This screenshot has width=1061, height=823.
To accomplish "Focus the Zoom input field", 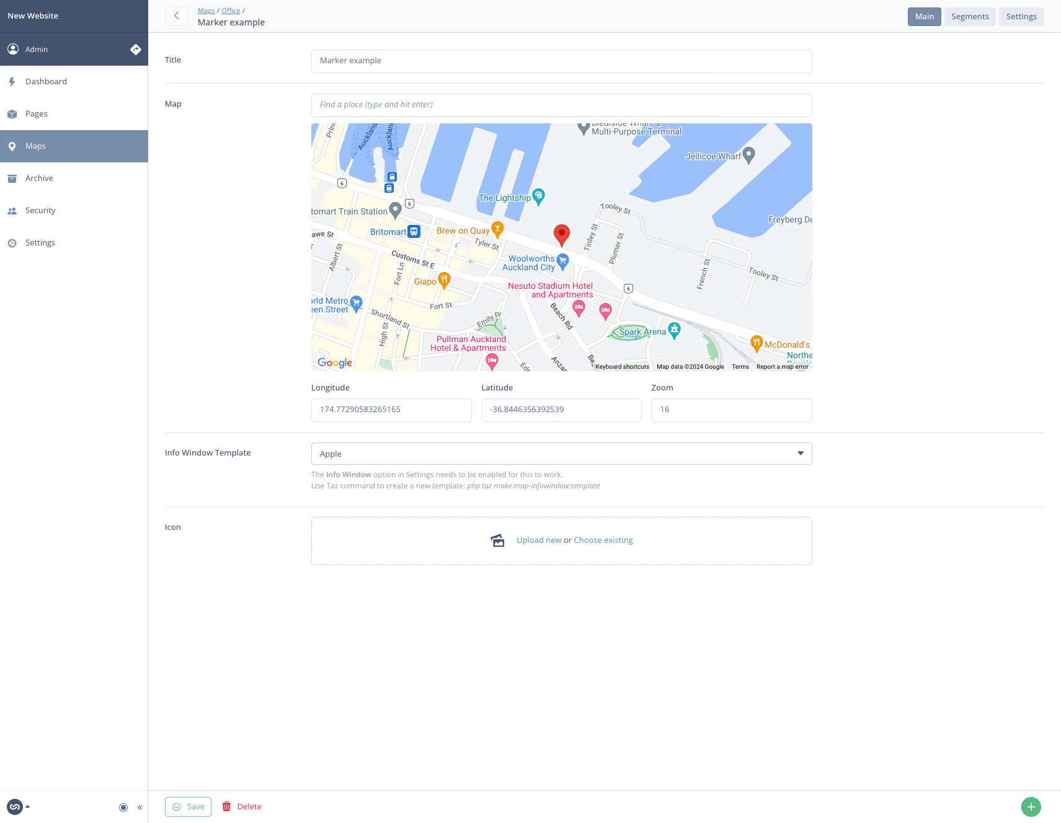I will pos(731,410).
